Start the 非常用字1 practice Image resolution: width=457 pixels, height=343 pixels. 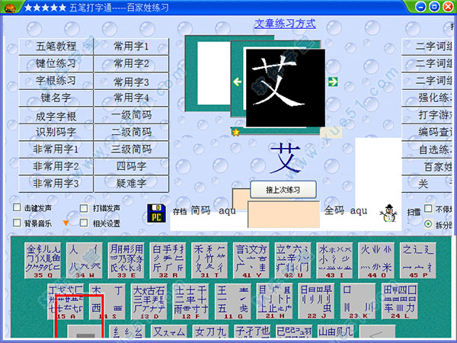[56, 149]
